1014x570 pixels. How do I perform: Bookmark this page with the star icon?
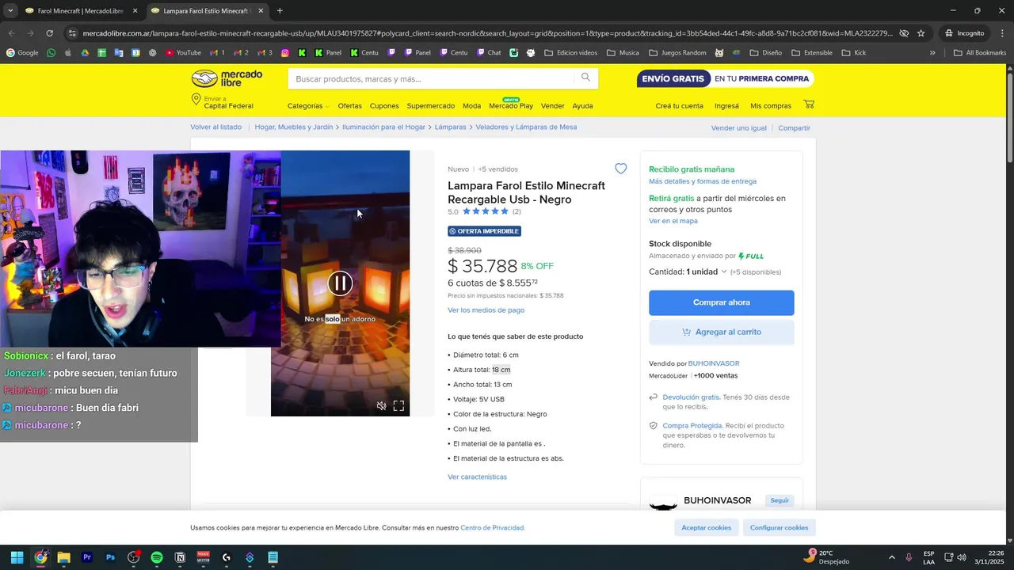tap(921, 33)
